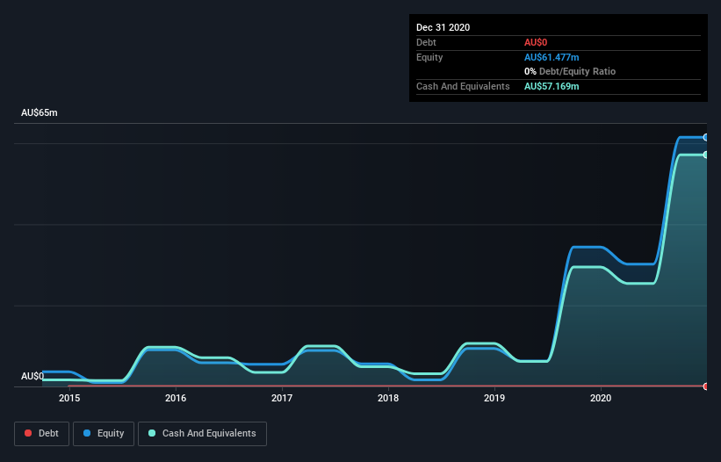This screenshot has height=462, width=721.
Task: Click the AU$57.169m cash value
Action: (552, 86)
